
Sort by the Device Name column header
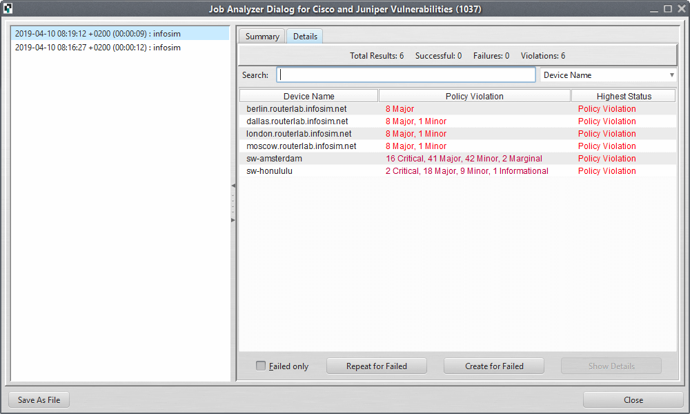pos(309,96)
